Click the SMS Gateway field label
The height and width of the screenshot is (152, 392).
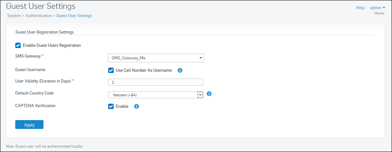pos(29,56)
